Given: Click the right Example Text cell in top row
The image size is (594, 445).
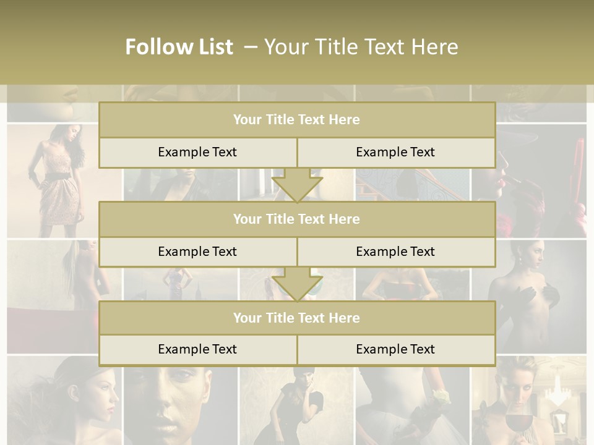Looking at the screenshot, I should (x=396, y=153).
